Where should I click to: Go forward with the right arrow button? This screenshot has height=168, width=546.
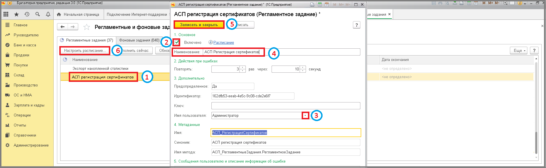coord(73,27)
